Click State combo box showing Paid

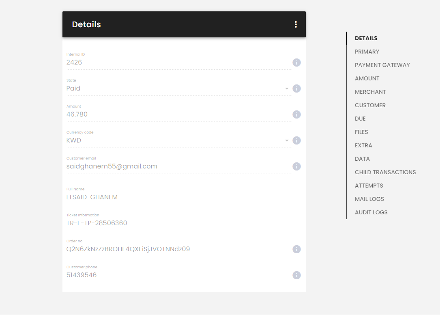[x=179, y=88]
